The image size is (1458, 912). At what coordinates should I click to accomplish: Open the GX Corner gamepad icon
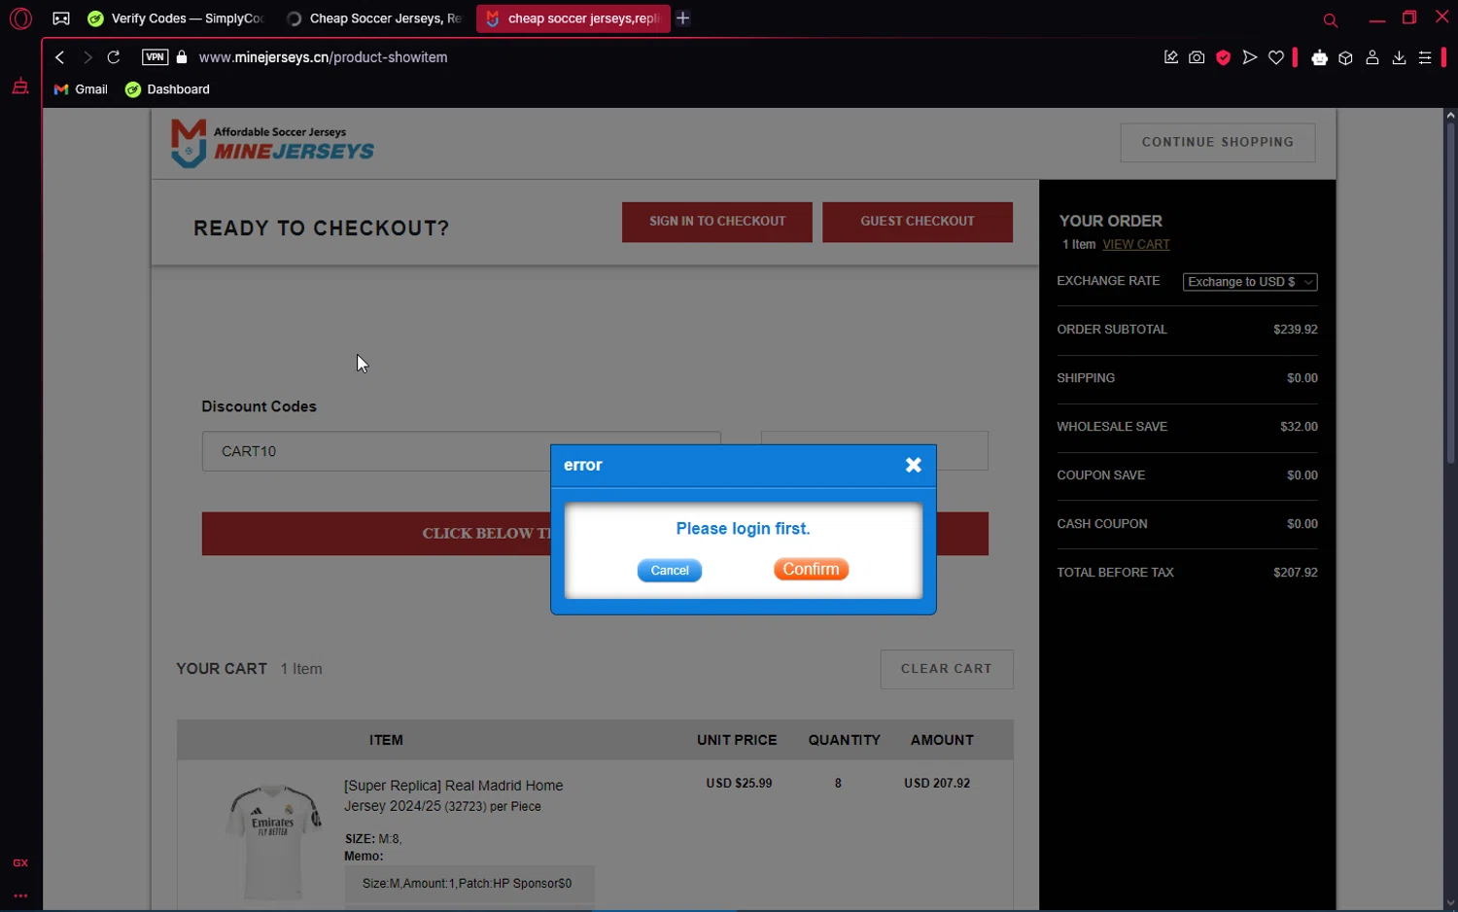point(61,18)
